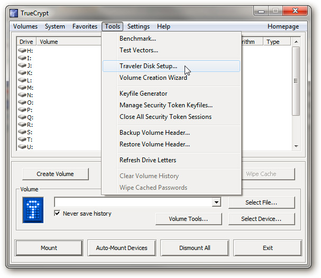This screenshot has width=321, height=278.
Task: Open the Homepage link in menu bar
Action: [x=283, y=26]
